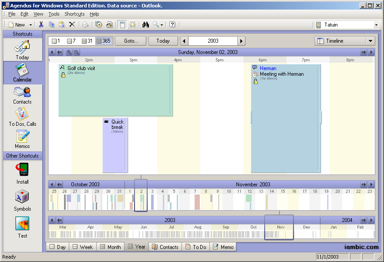The image size is (384, 262).
Task: Toggle the pane layout toolbar button
Action: [x=122, y=25]
